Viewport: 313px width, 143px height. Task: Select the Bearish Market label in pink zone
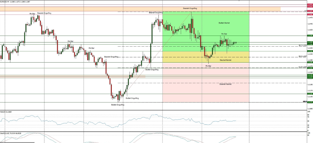[x=225, y=84]
